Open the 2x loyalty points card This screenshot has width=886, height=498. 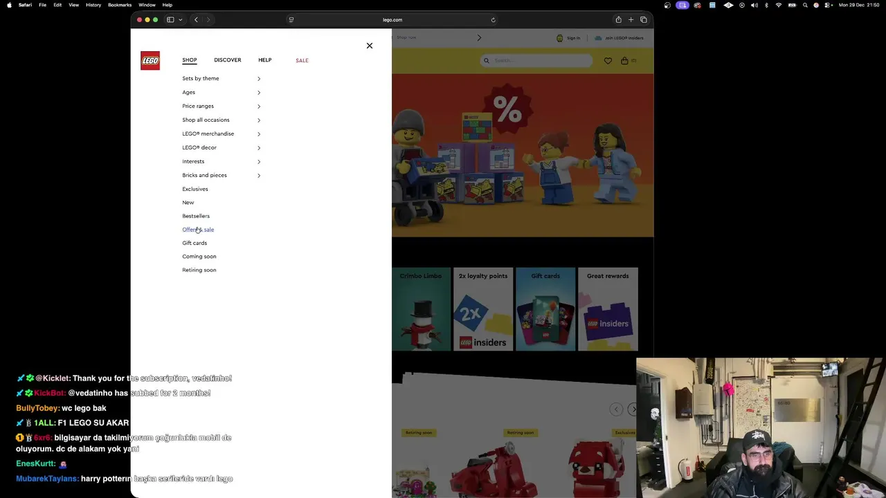click(x=483, y=309)
